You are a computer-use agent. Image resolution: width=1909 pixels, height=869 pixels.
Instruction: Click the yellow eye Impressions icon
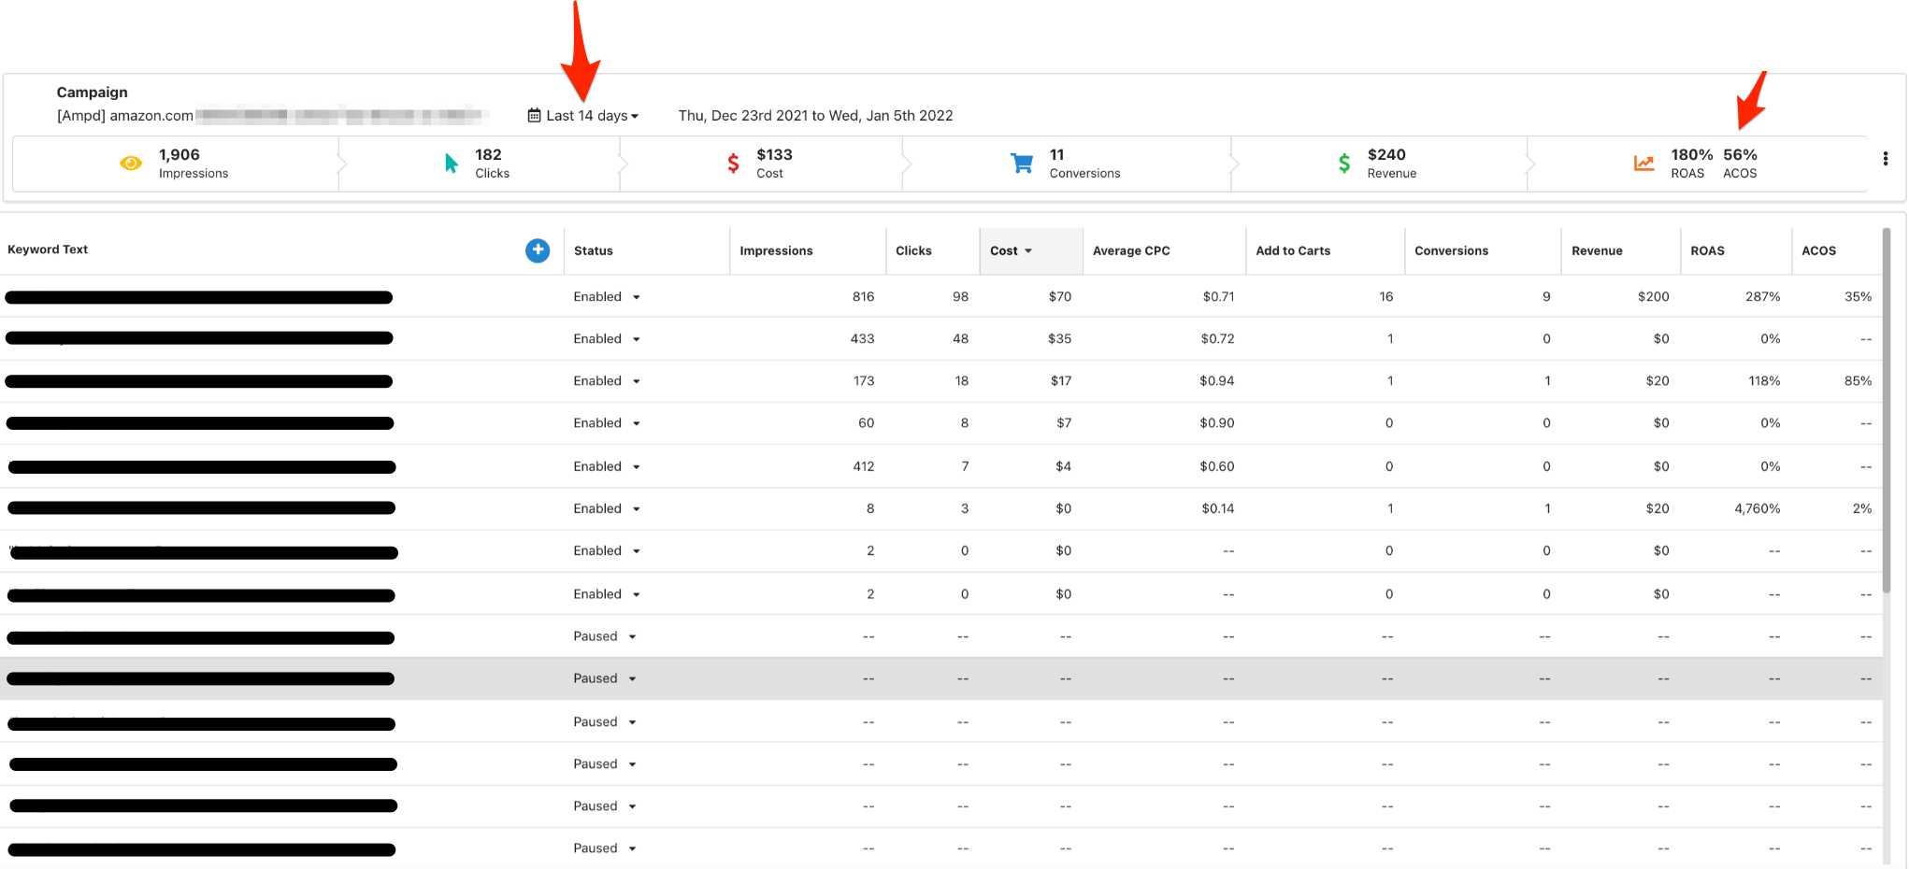(x=131, y=164)
